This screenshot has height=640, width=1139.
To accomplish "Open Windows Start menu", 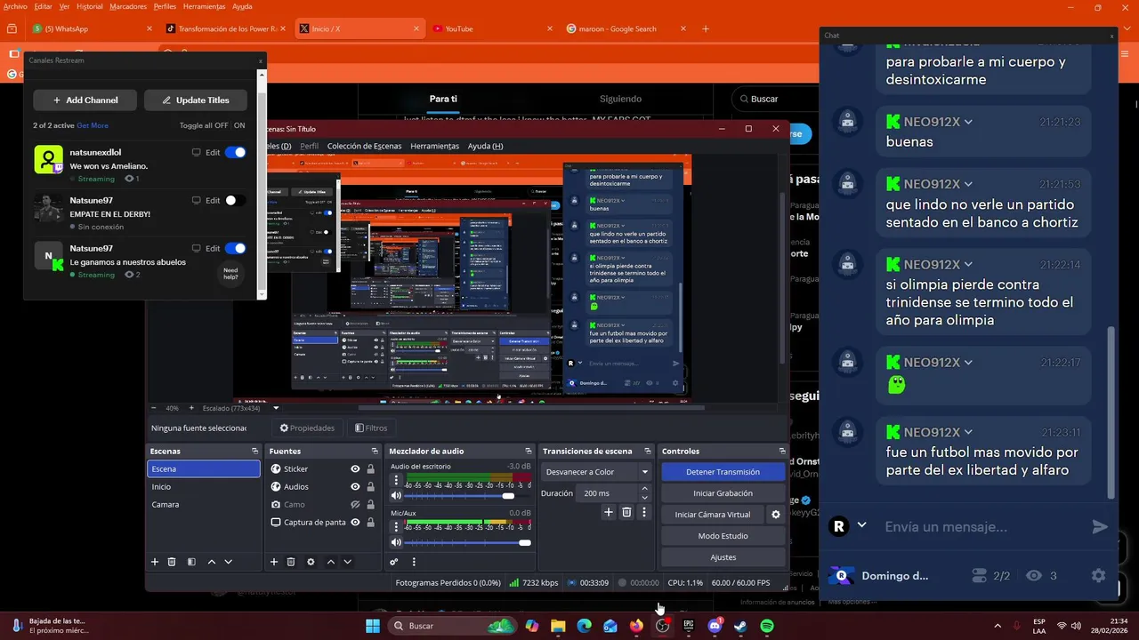I will click(373, 626).
